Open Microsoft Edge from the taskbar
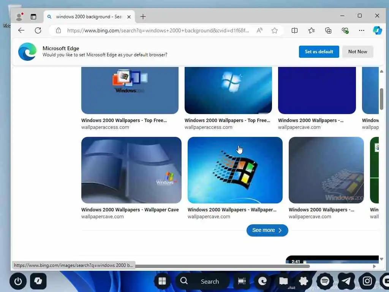This screenshot has width=389, height=292. click(262, 281)
